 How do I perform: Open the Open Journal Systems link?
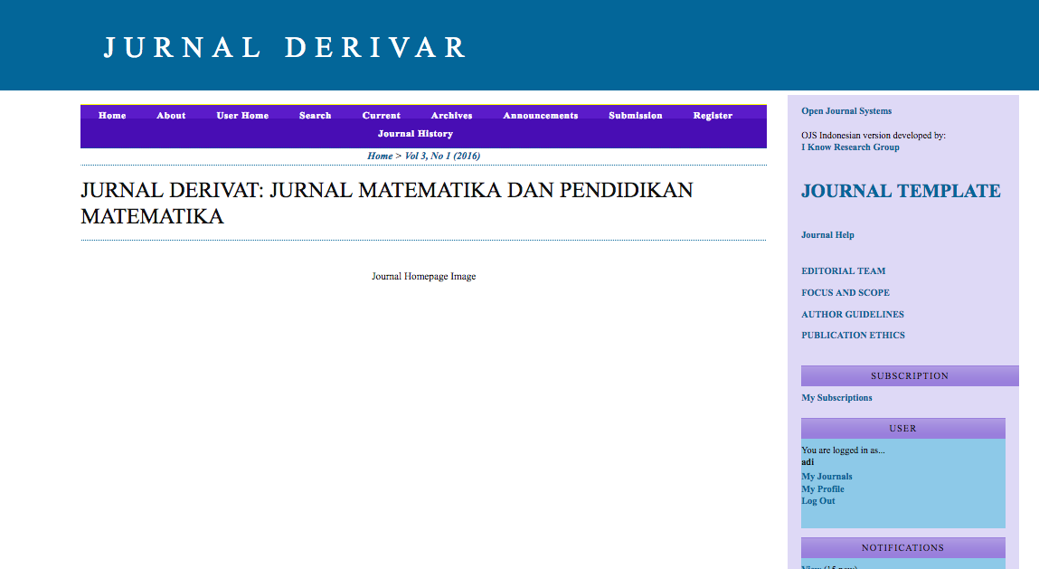[846, 111]
